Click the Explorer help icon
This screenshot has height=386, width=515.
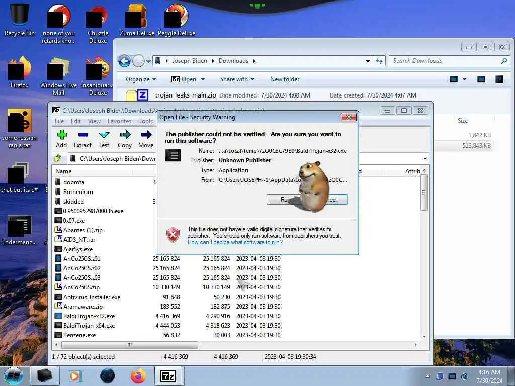pos(499,79)
